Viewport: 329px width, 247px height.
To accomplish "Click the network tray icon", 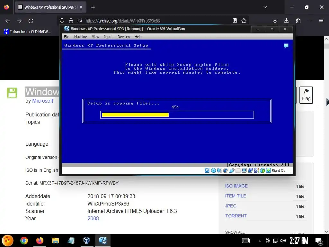I will coord(275,241).
